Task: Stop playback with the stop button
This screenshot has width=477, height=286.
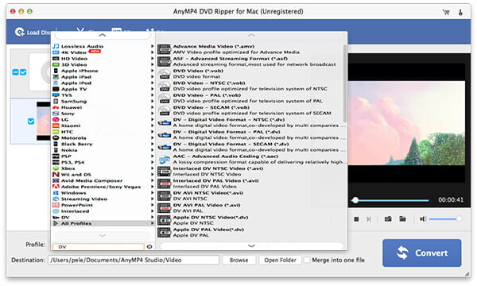Action: click(356, 218)
